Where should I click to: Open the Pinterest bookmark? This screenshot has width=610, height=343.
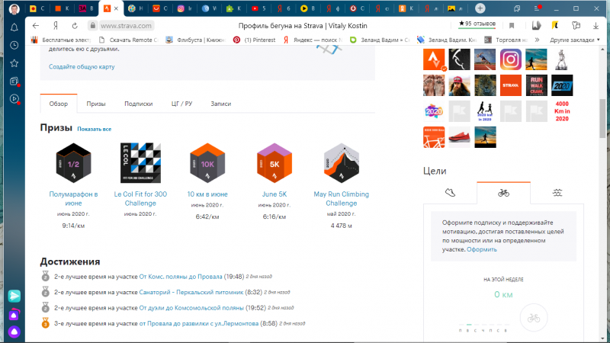pos(254,40)
